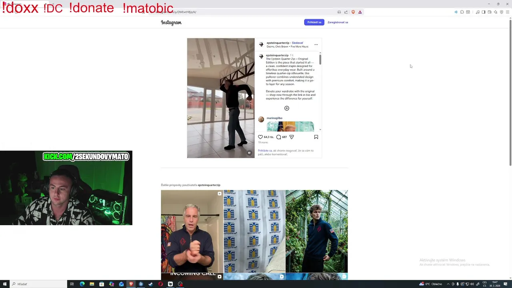
Task: Open the volume control in system tray
Action: tap(472, 284)
